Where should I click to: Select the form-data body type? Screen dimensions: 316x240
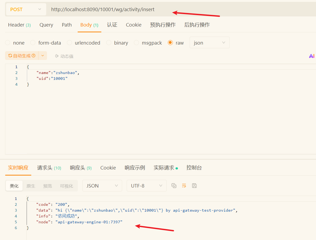33,43
